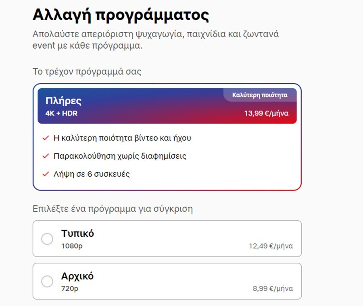Select the Αρχικό plan radio button
The image size is (363, 306).
pyautogui.click(x=47, y=281)
